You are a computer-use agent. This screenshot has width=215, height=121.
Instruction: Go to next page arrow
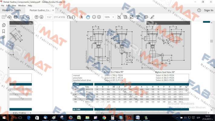pos(41,17)
